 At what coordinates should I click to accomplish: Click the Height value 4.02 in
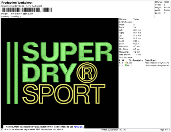point(166,7)
